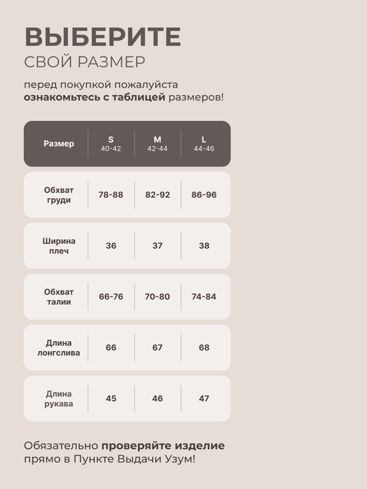
Task: Click chest value 86-96 for size L
Action: point(204,195)
